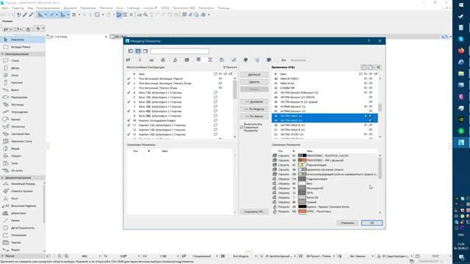Viewport: 470px width, 264px height.
Task: Open Line Types attribute type icon
Action: pos(151,60)
